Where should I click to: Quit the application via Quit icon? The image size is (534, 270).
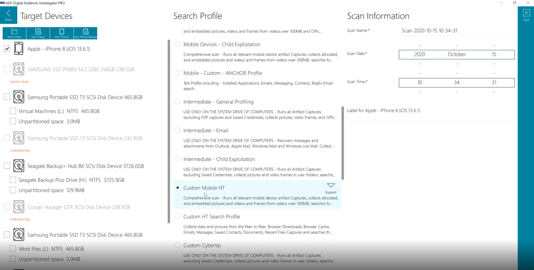point(526,15)
